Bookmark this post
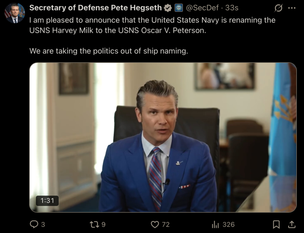Screen dimensions: 304x233 point(276,225)
